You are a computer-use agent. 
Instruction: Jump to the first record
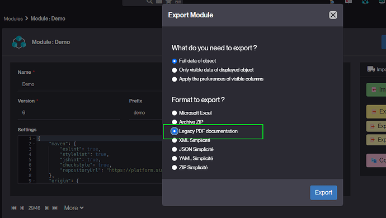tap(14, 208)
